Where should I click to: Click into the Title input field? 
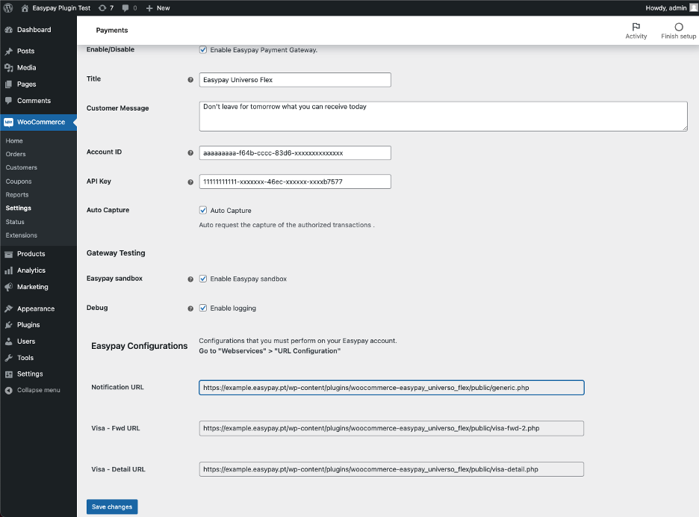coord(295,80)
